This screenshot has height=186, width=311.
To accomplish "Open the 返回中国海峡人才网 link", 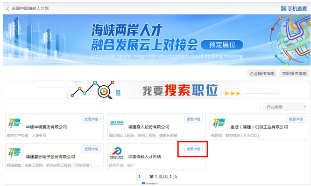I will point(30,8).
